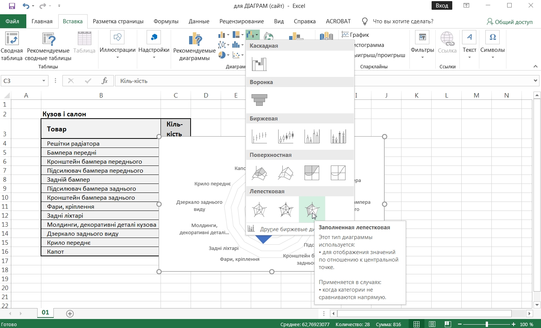Choose the radar chart with markers

(286, 209)
